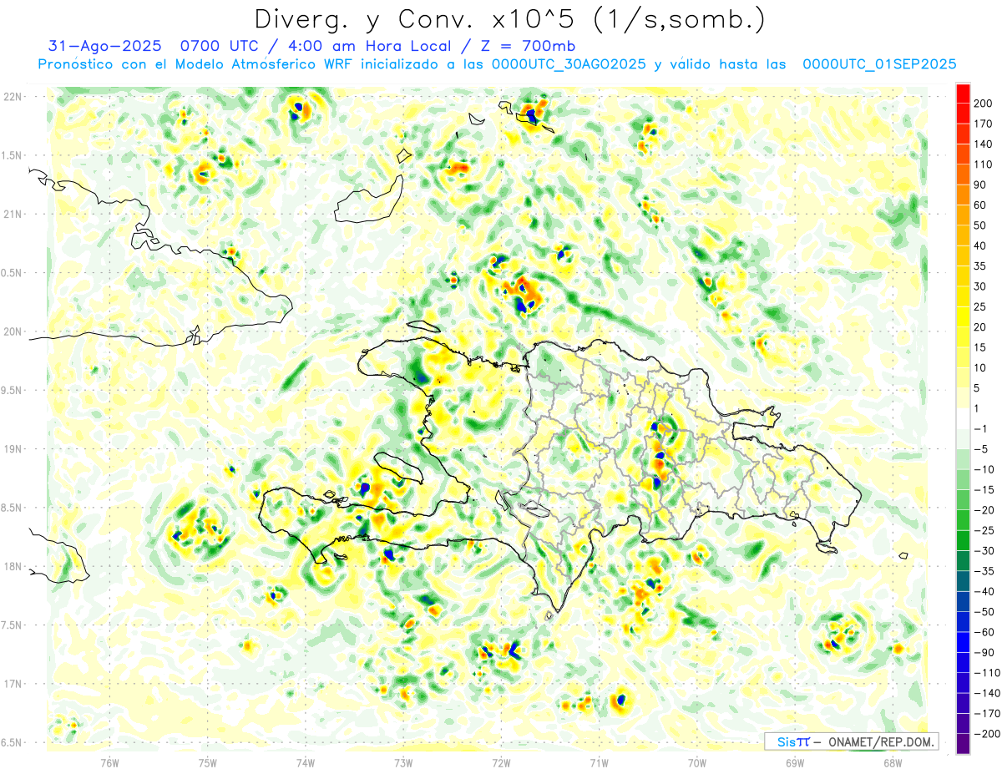Click the legend value '-140'
This screenshot has height=774, width=1002.
pos(987,694)
